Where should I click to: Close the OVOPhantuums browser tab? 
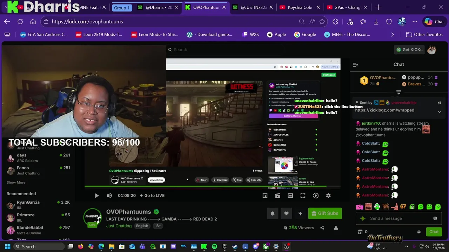click(224, 7)
